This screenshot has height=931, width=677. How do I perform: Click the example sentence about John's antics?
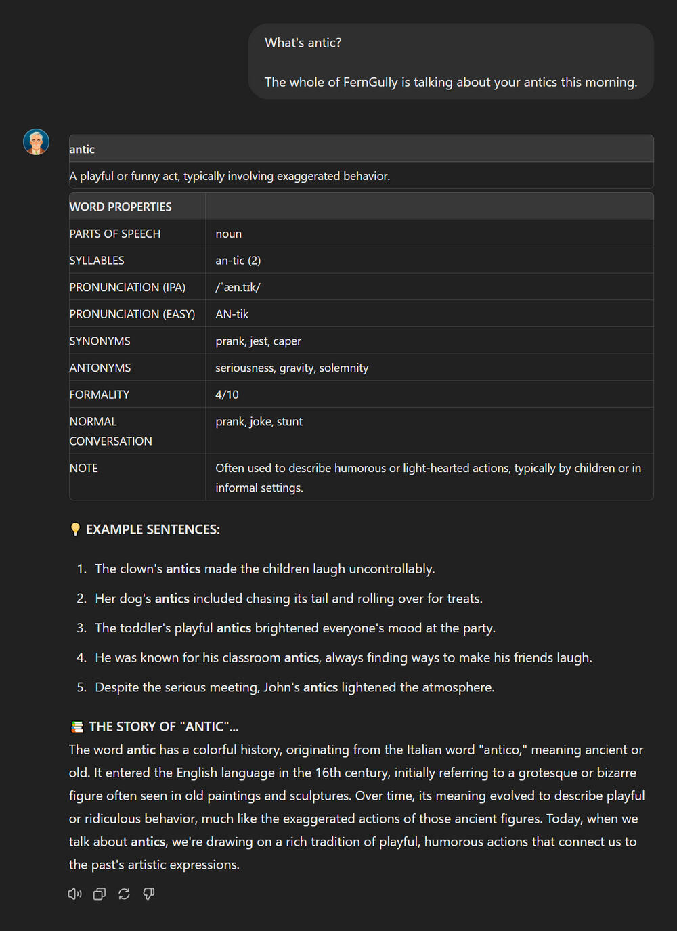click(x=294, y=687)
